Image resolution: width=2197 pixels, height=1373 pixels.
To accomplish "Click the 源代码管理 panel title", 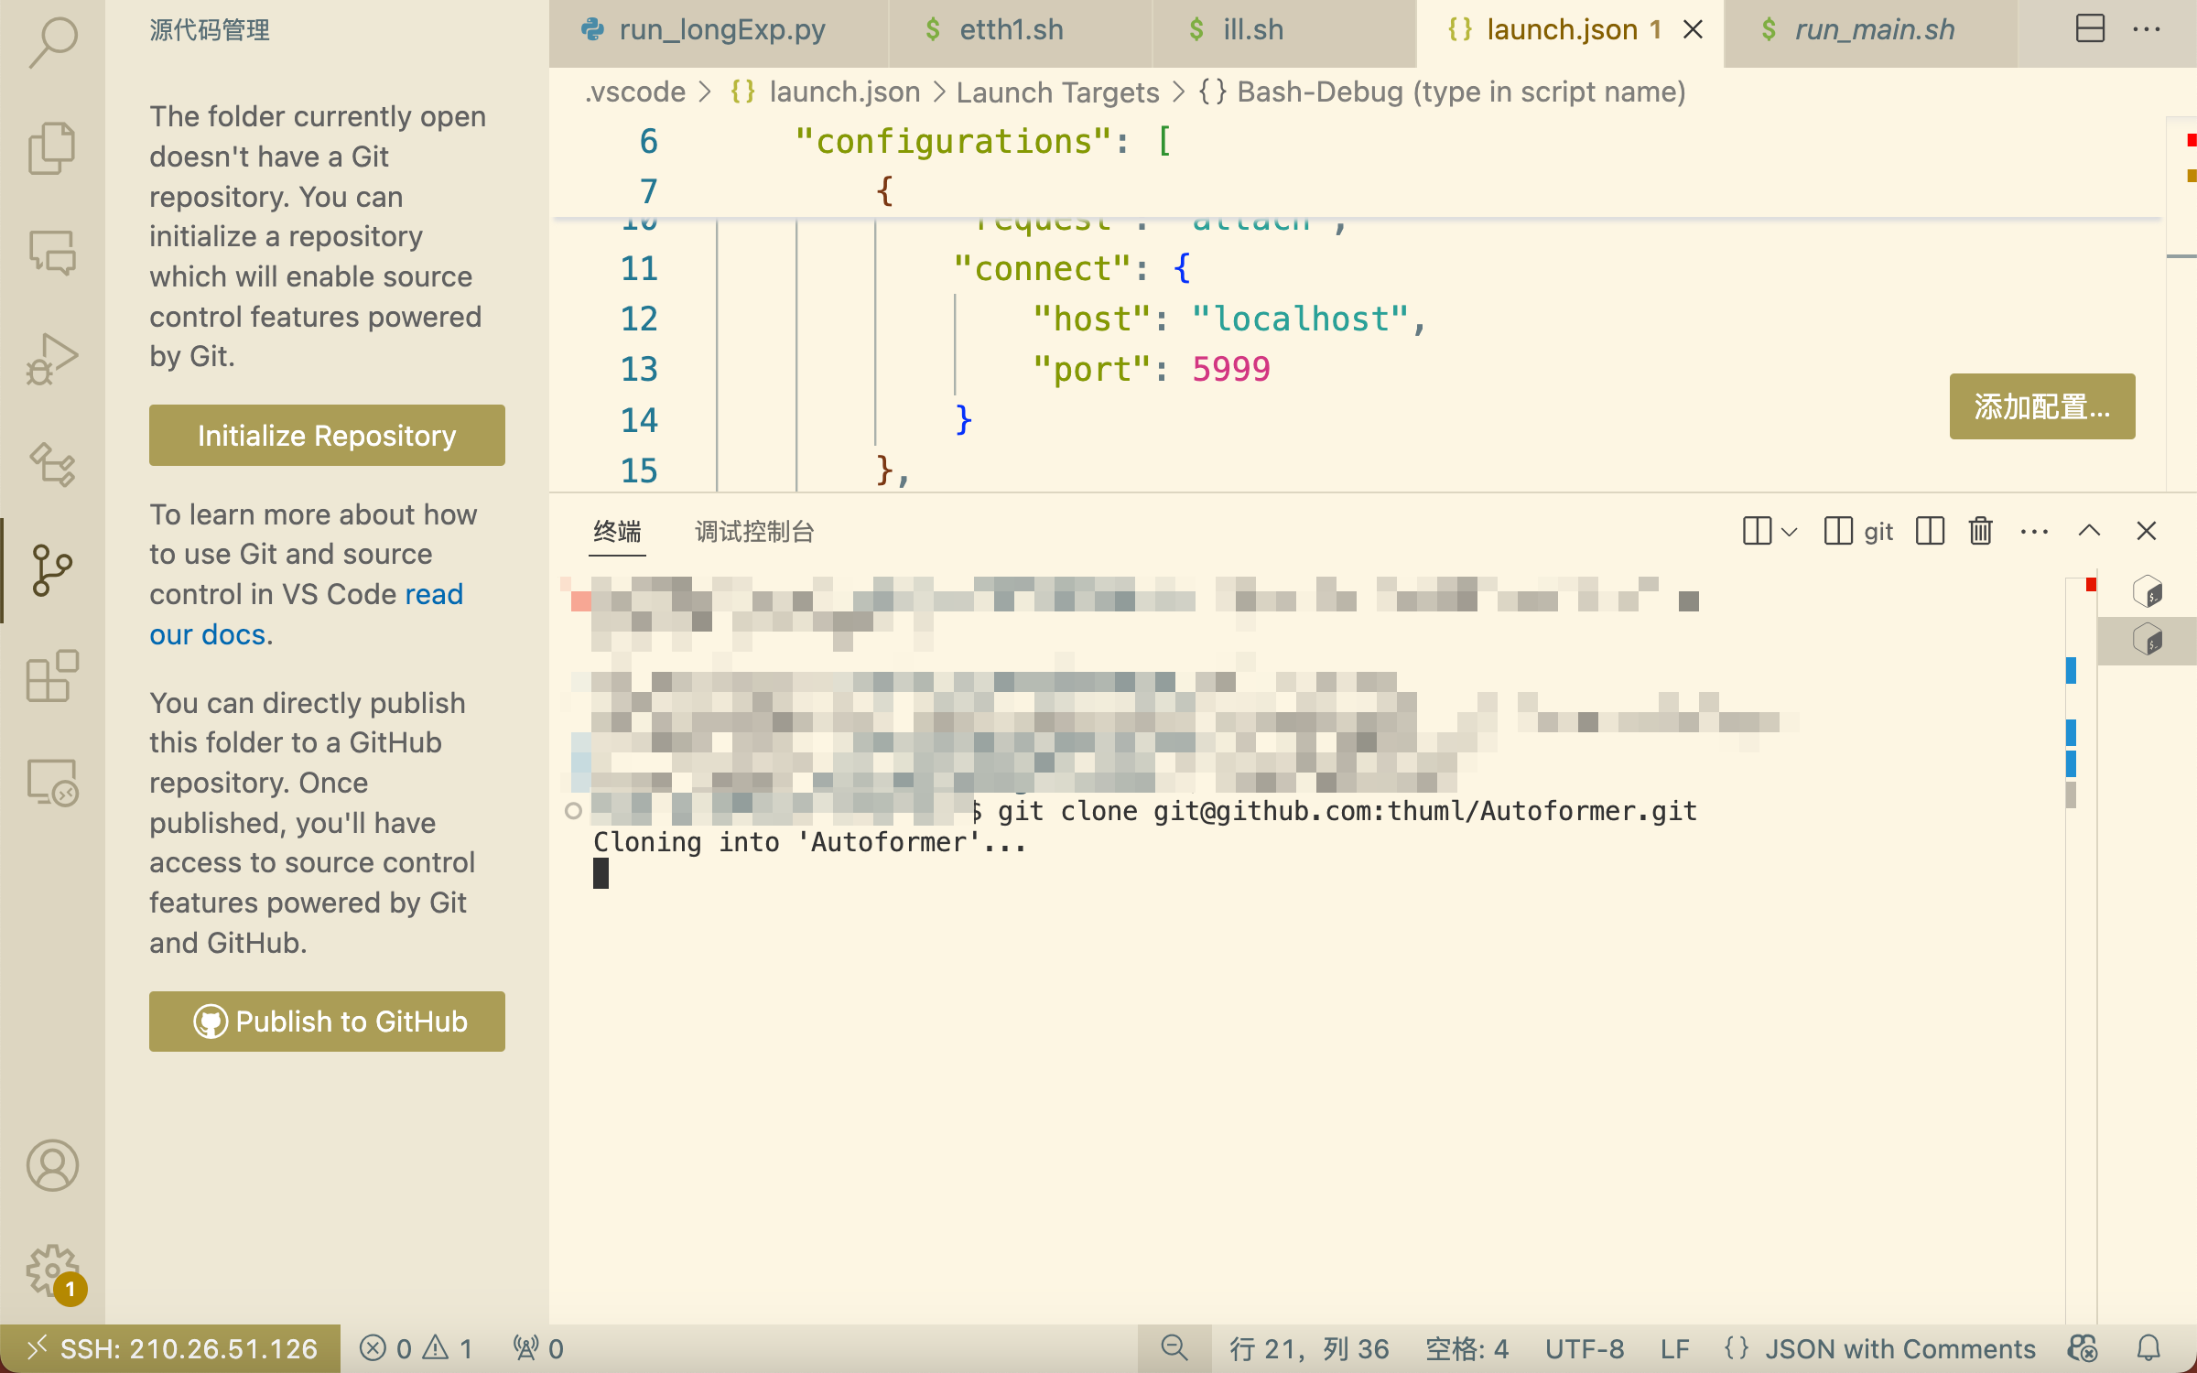I will 210,30.
